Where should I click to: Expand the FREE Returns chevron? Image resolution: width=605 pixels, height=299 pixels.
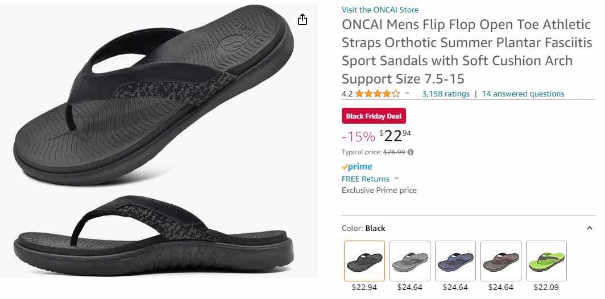pos(396,179)
